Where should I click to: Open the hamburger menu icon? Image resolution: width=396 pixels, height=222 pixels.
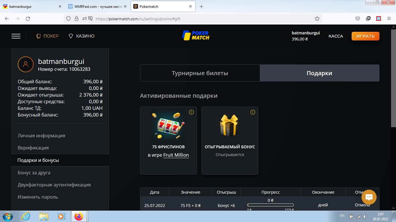[16, 36]
